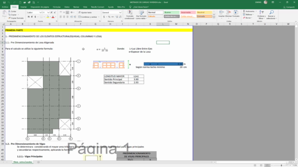The width and height of the screenshot is (298, 167).
Task: Align text to top
Action: [x=61, y=13]
